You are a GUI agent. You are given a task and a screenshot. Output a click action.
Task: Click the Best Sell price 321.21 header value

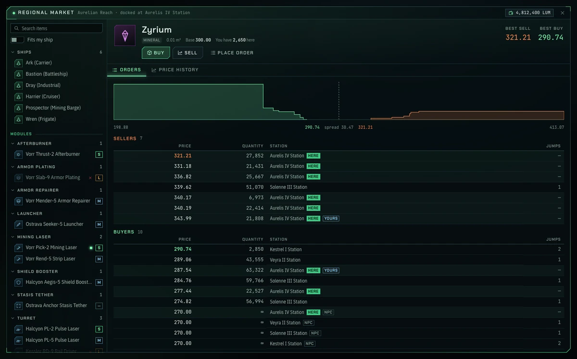click(518, 37)
